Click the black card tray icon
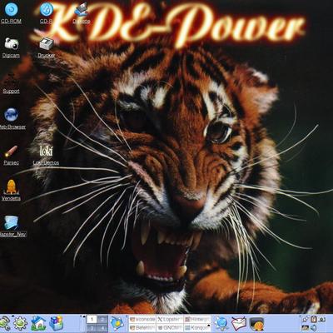This screenshot has width=333, height=333. tap(305, 328)
